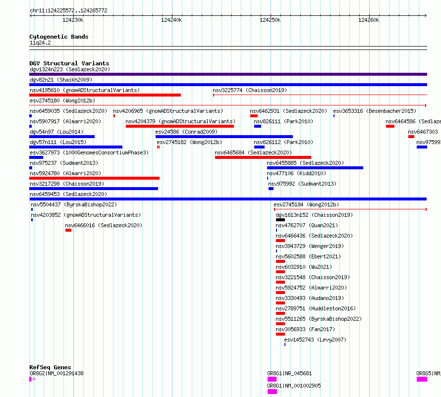Screen dimensions: 441x397
Task: Select nsv3056933 (Fan2017) label
Action: [x=305, y=329]
